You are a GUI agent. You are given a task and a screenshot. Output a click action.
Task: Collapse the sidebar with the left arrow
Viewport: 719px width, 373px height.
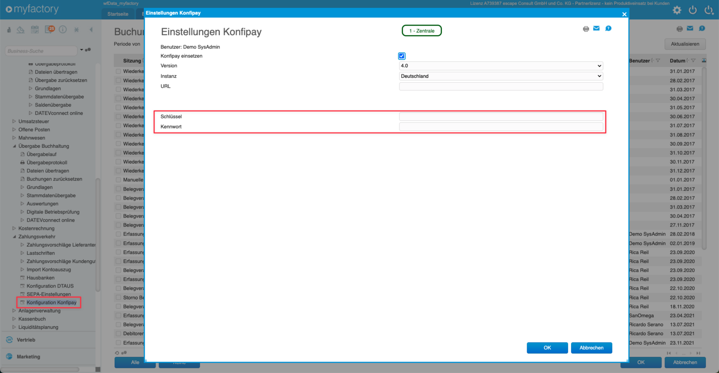(x=91, y=30)
